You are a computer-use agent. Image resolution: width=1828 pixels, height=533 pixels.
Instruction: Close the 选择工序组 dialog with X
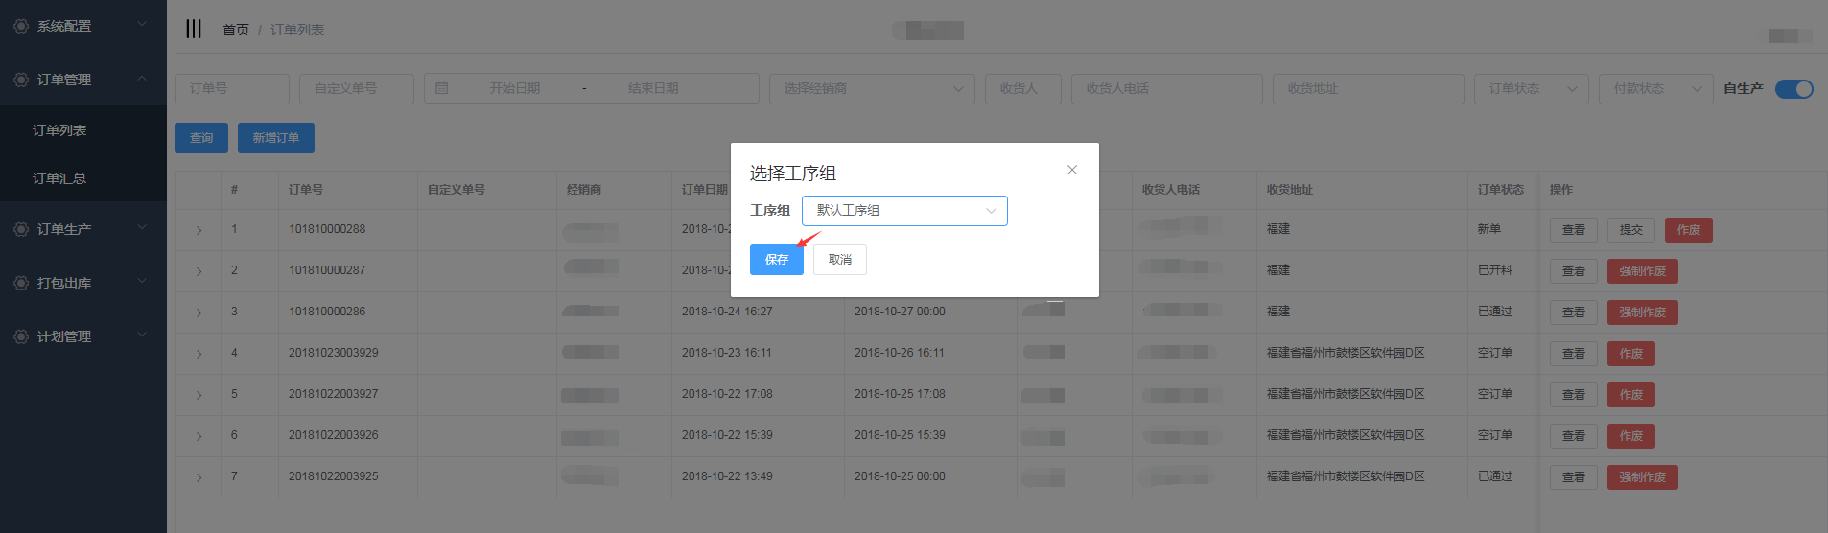1072,170
